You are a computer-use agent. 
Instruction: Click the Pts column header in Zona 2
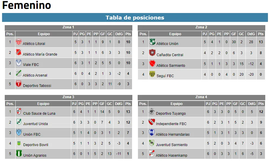[x=261, y=34]
